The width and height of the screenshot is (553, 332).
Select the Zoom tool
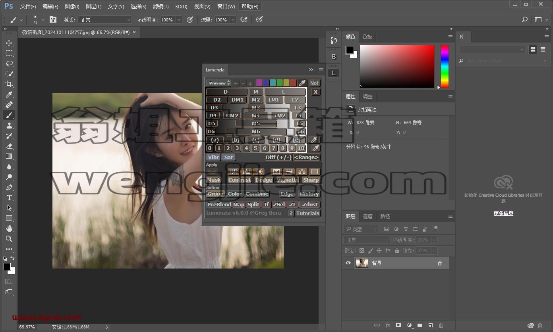point(9,239)
